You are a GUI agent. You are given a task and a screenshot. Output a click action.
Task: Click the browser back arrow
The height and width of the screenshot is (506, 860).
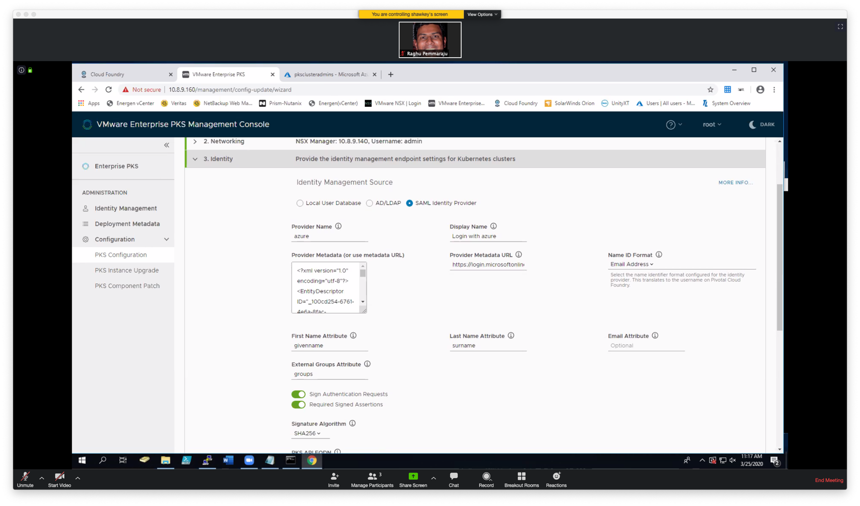click(x=81, y=90)
